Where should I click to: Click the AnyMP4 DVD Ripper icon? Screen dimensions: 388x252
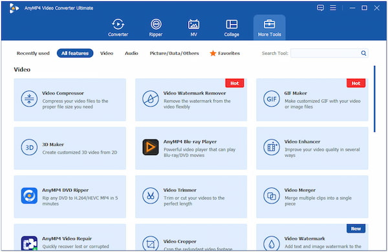[x=29, y=196]
